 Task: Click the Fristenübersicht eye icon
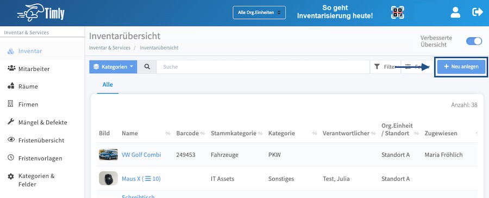click(11, 140)
